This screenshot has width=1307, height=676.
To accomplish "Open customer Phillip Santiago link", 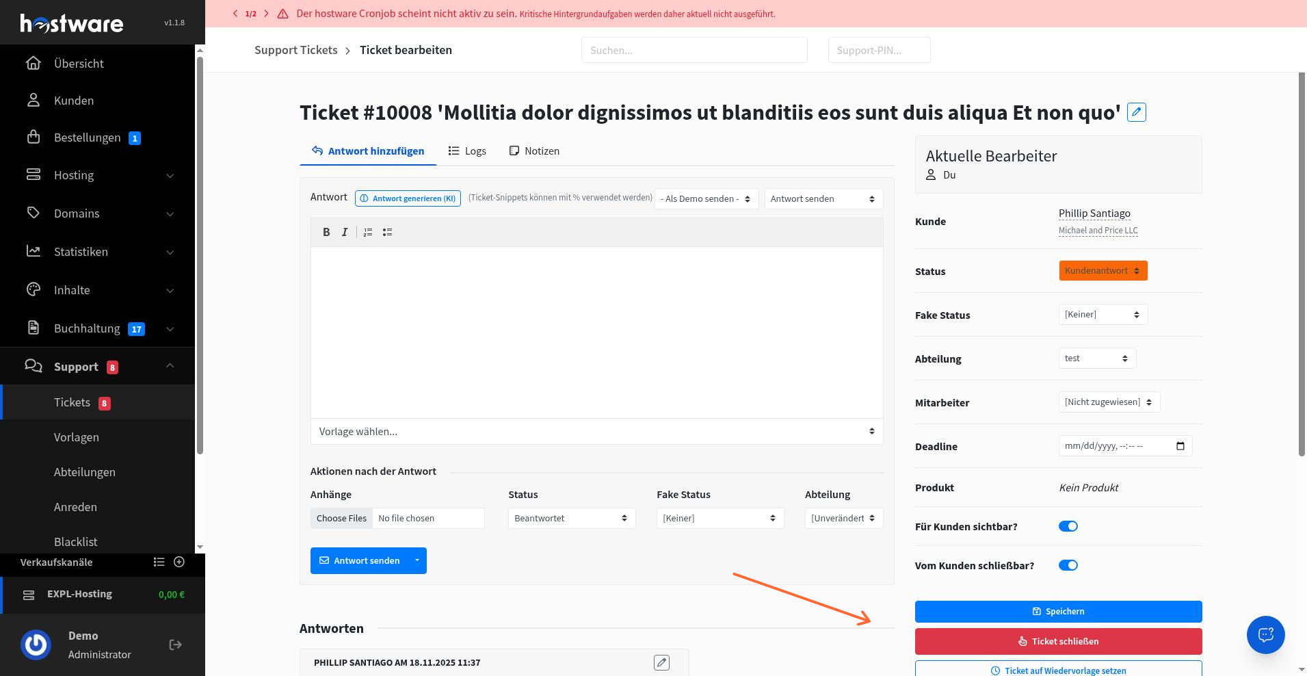I will (1094, 213).
